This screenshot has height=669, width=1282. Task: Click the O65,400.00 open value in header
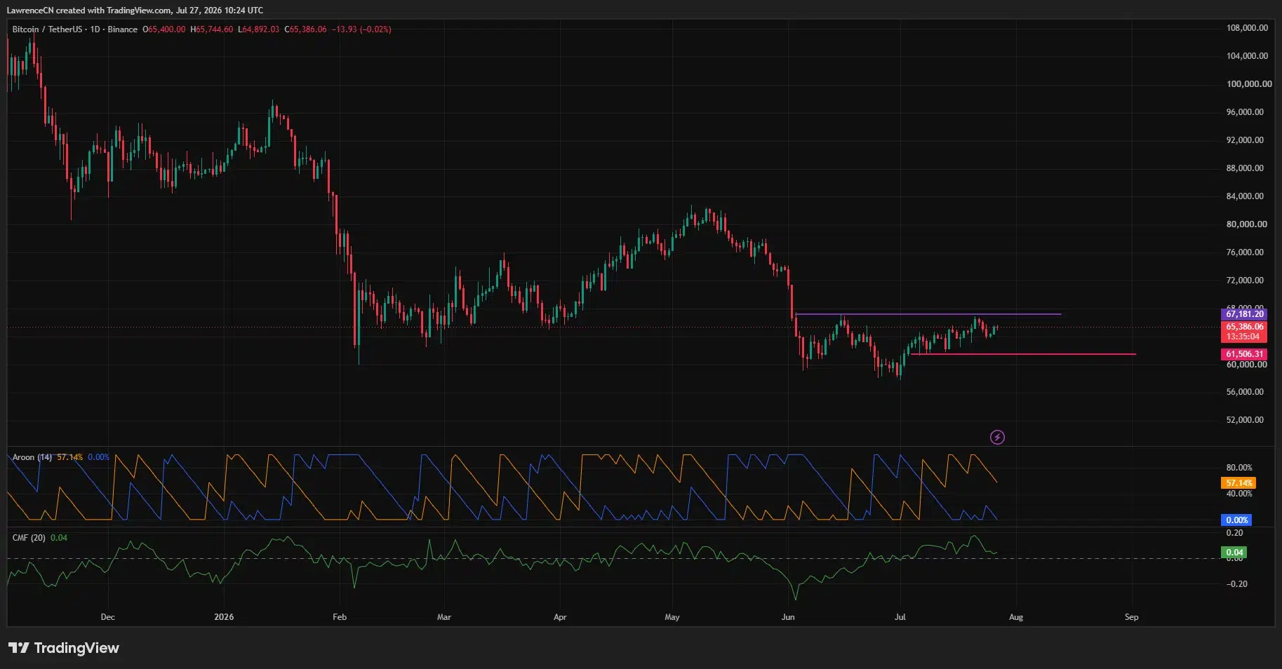(x=164, y=29)
